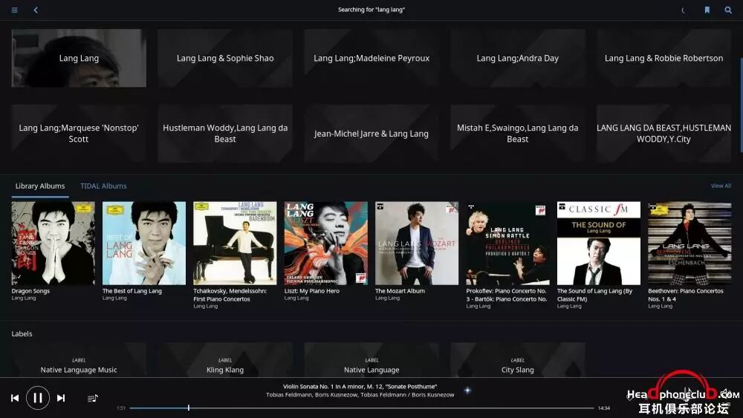Open the Native Language label tile

(x=371, y=360)
